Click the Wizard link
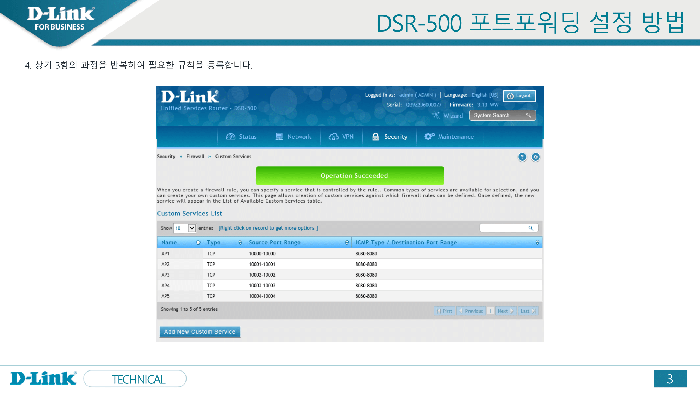This screenshot has height=394, width=700. [453, 116]
